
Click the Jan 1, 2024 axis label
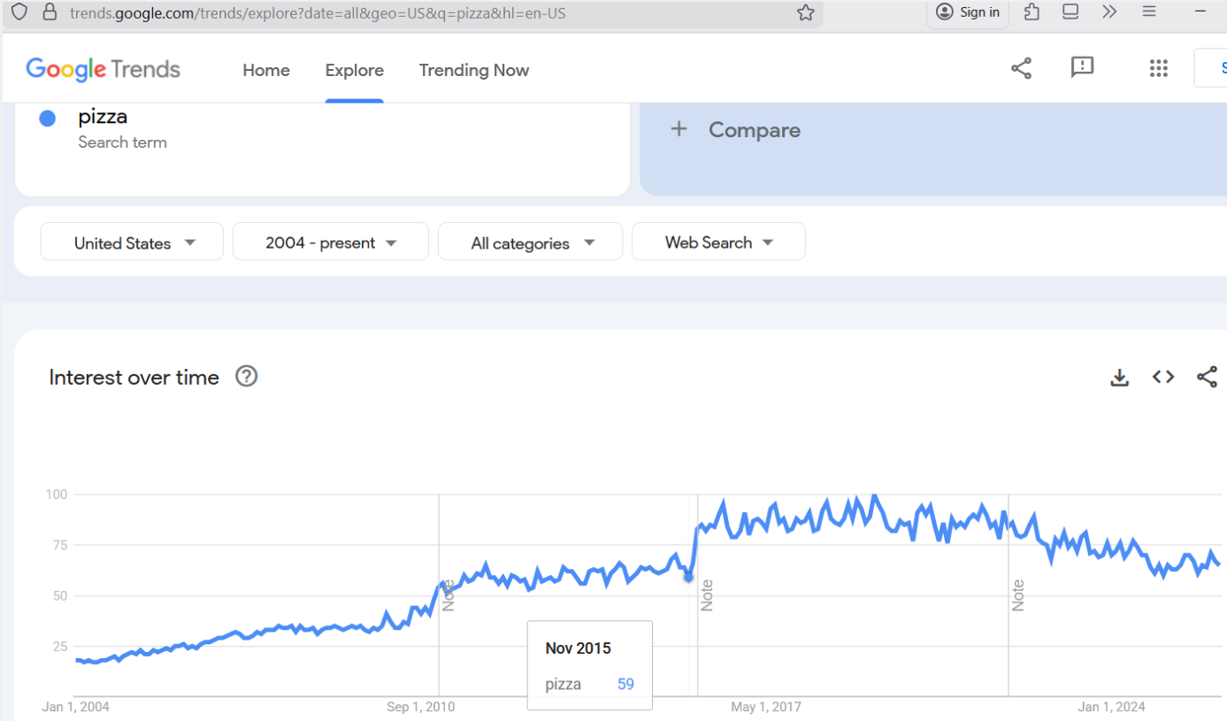pos(1111,707)
